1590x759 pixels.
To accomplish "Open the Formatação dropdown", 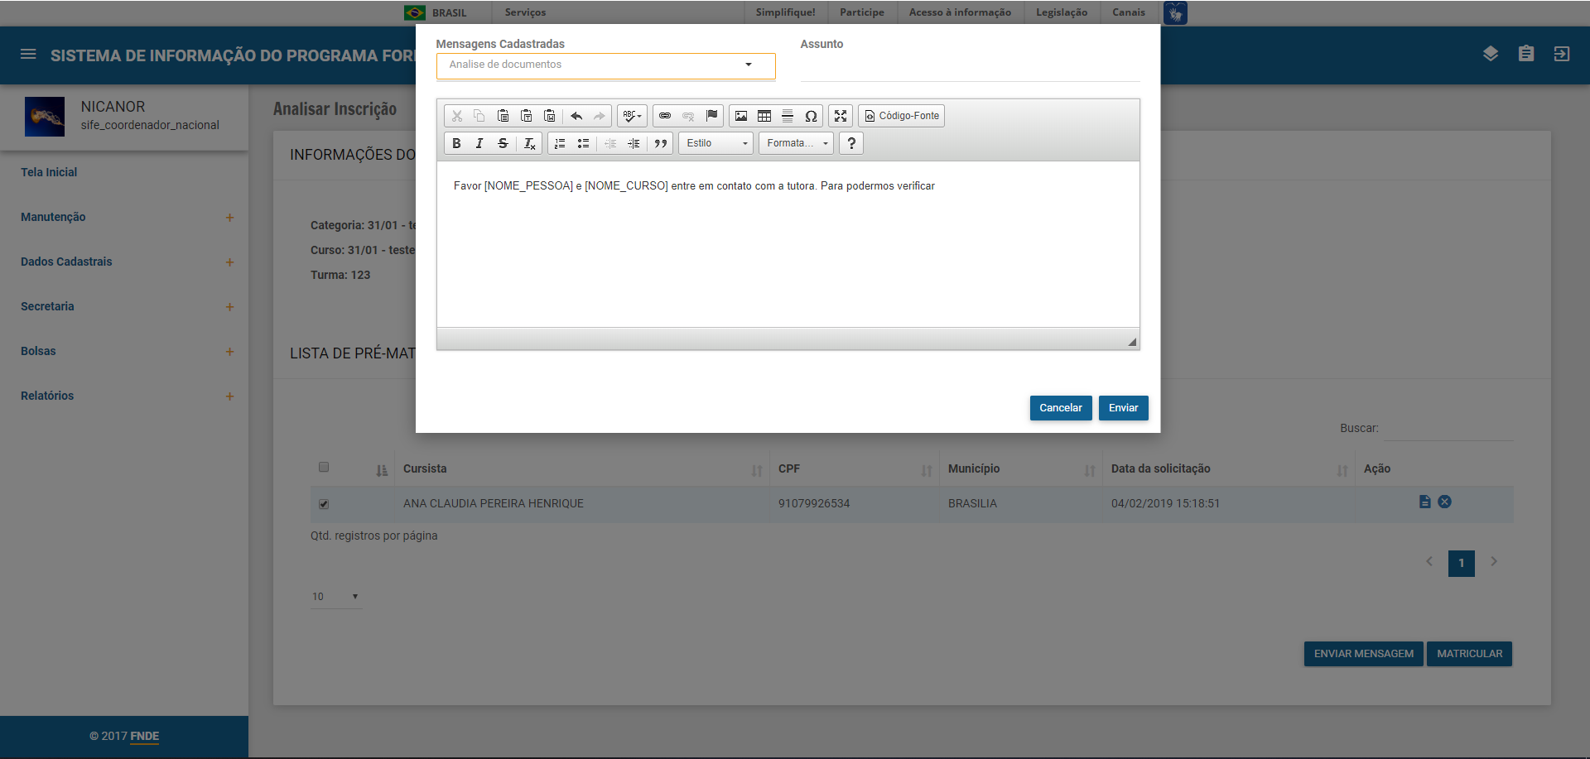I will tap(797, 143).
